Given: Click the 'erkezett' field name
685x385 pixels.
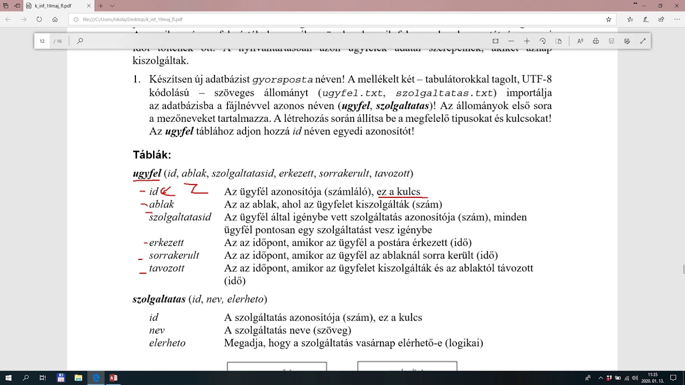Looking at the screenshot, I should [166, 243].
